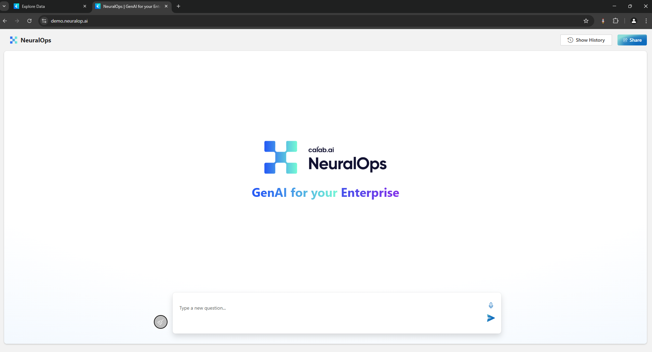Click the NeuralOps logo in header
This screenshot has height=352, width=652.
coord(13,40)
